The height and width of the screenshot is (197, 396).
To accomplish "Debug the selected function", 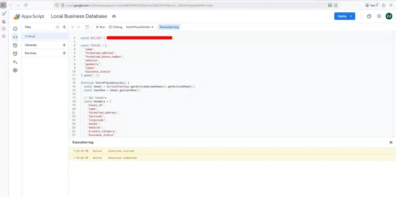I will (116, 27).
